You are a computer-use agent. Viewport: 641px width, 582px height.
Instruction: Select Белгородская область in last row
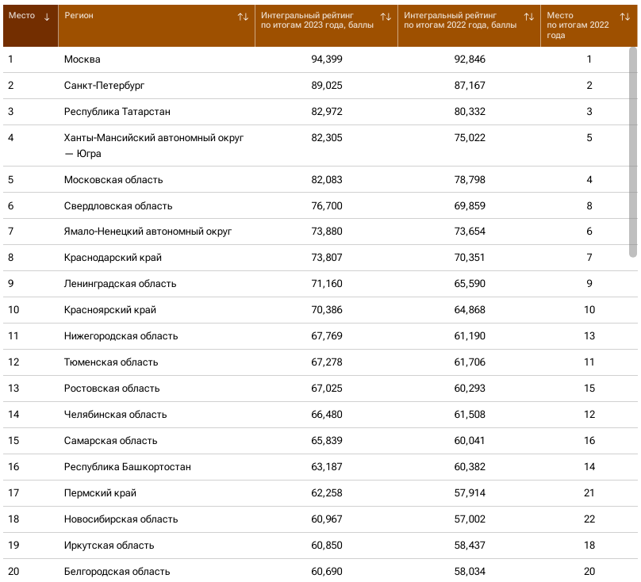117,571
